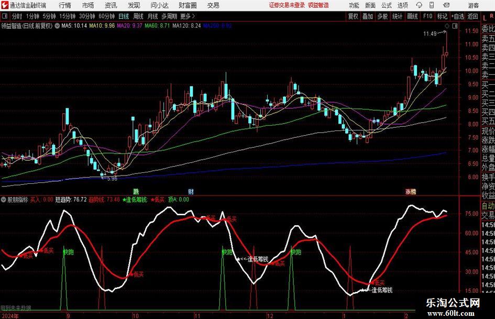Switch to the 分时 chart tab

pos(17,16)
